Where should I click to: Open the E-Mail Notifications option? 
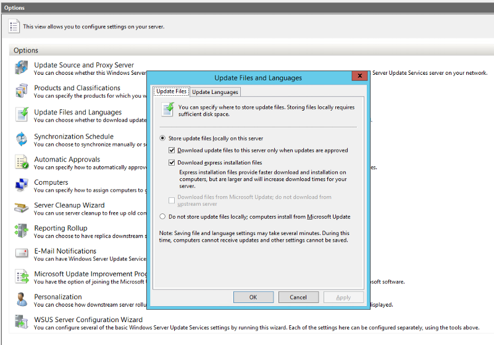coord(65,251)
